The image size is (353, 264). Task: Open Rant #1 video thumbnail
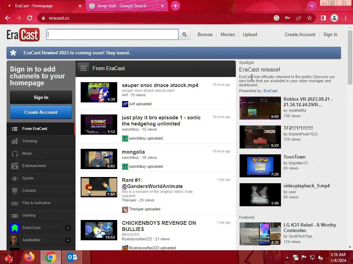point(99,187)
